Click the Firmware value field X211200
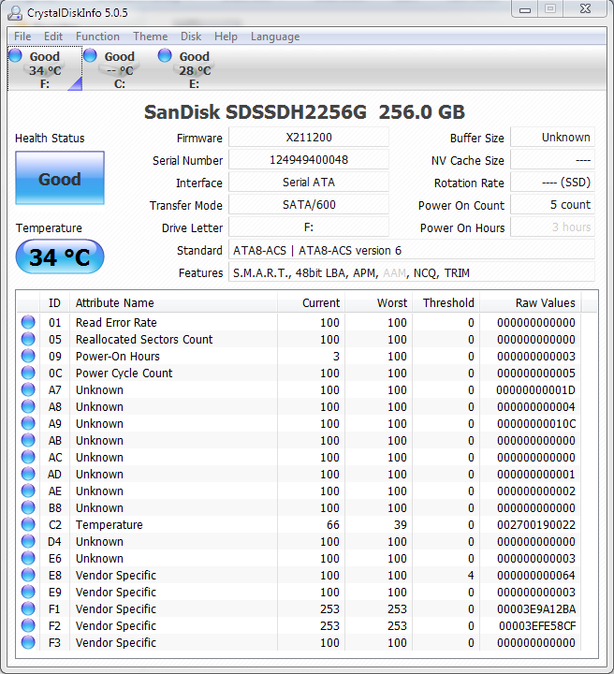The image size is (614, 674). [x=309, y=138]
